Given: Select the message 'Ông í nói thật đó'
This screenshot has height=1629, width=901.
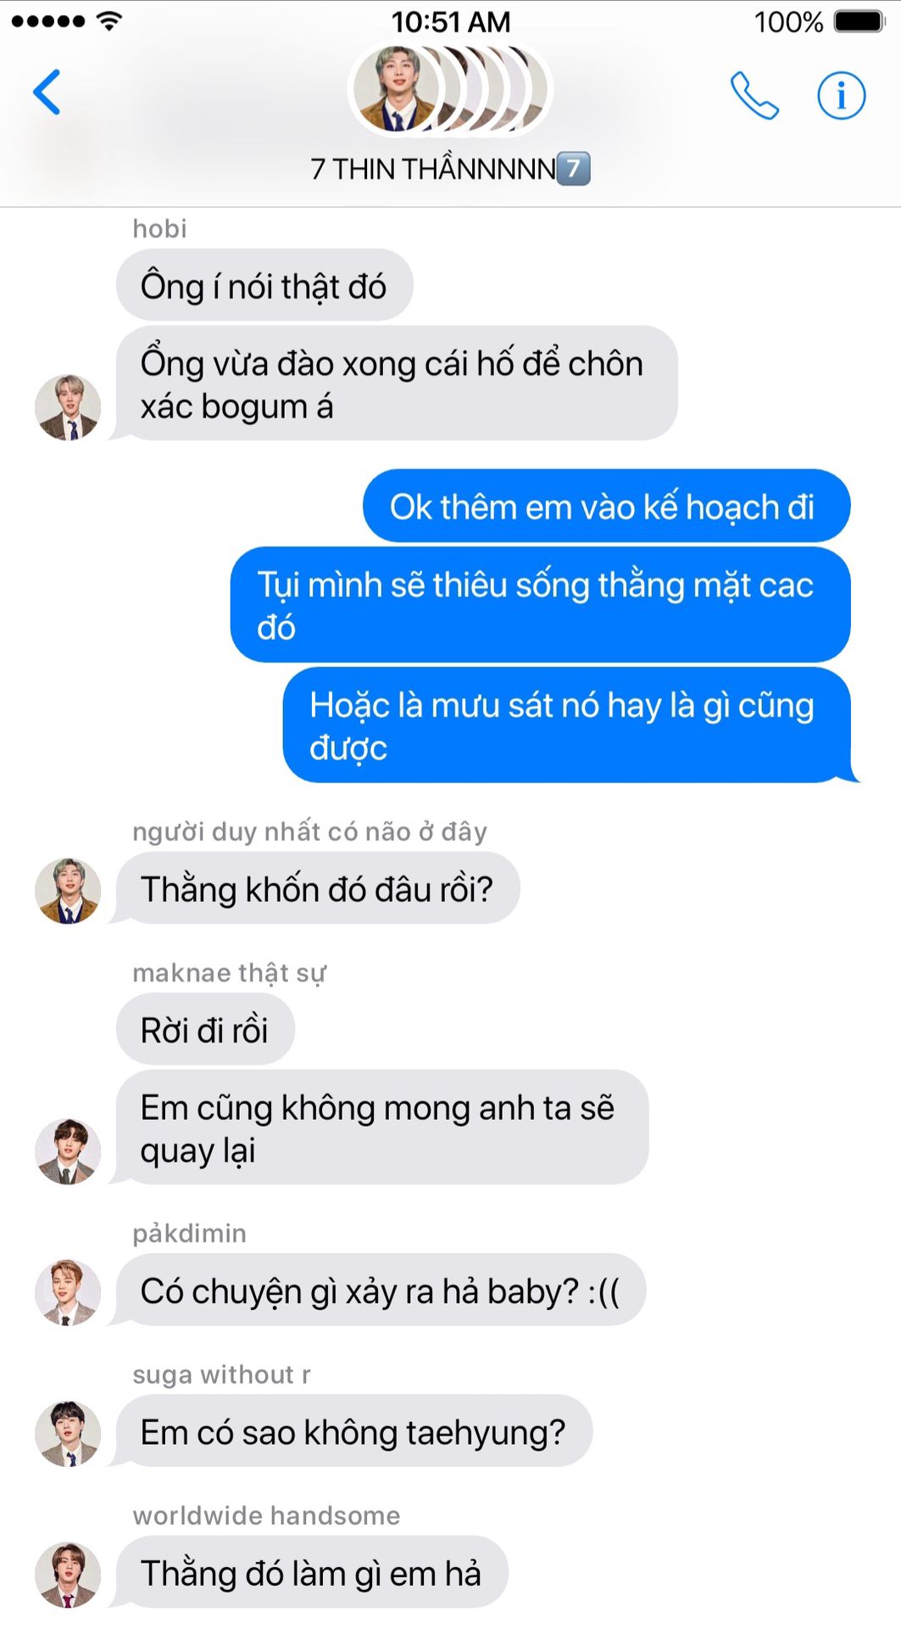Looking at the screenshot, I should click(x=264, y=285).
